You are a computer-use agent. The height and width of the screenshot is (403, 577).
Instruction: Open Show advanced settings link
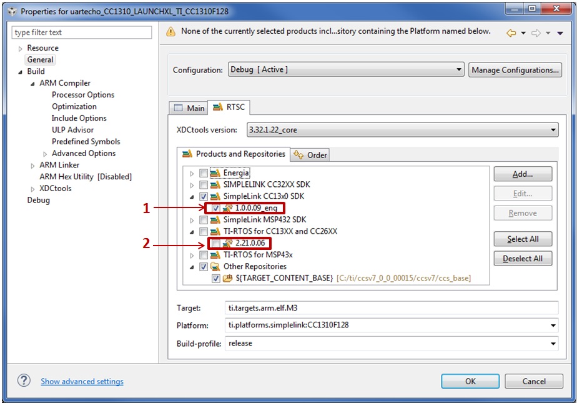(x=82, y=381)
